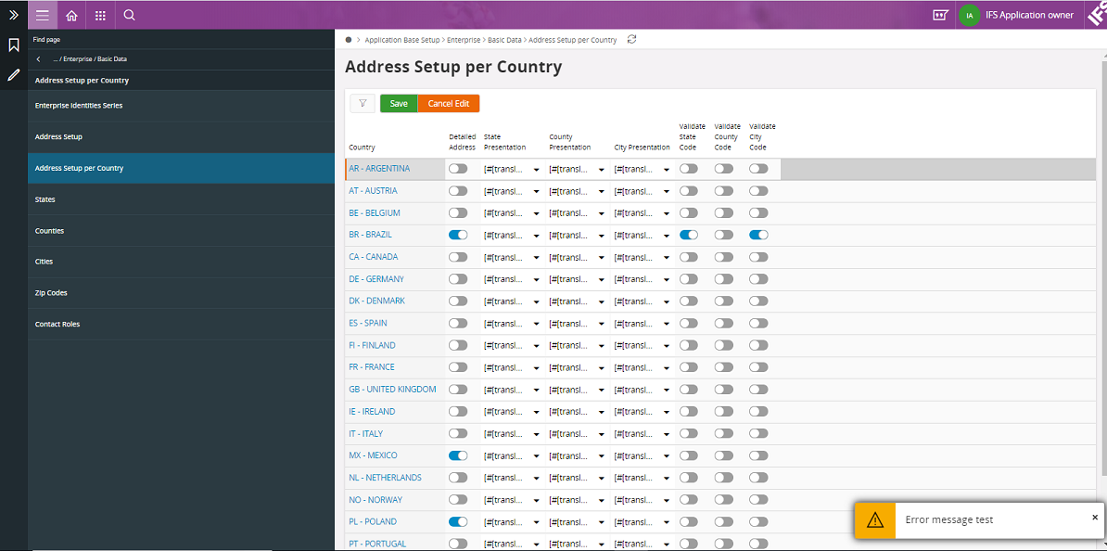Save the current changes

398,103
